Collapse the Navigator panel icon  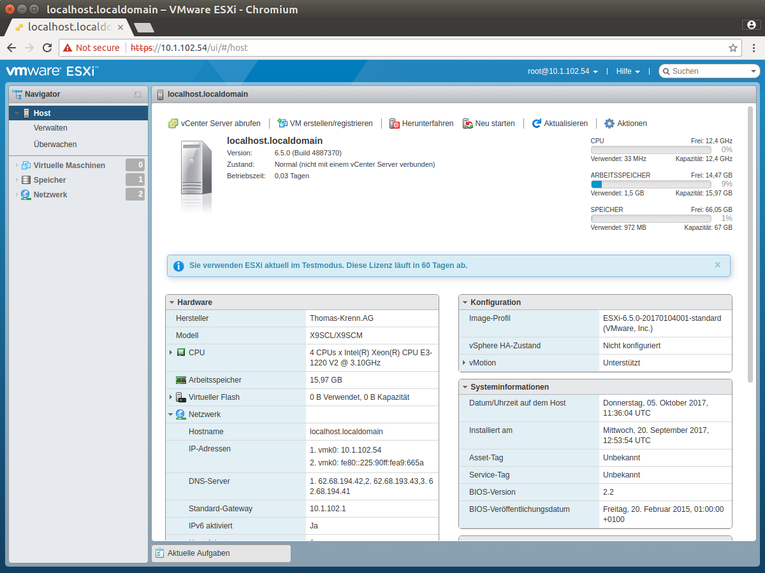[x=138, y=94]
